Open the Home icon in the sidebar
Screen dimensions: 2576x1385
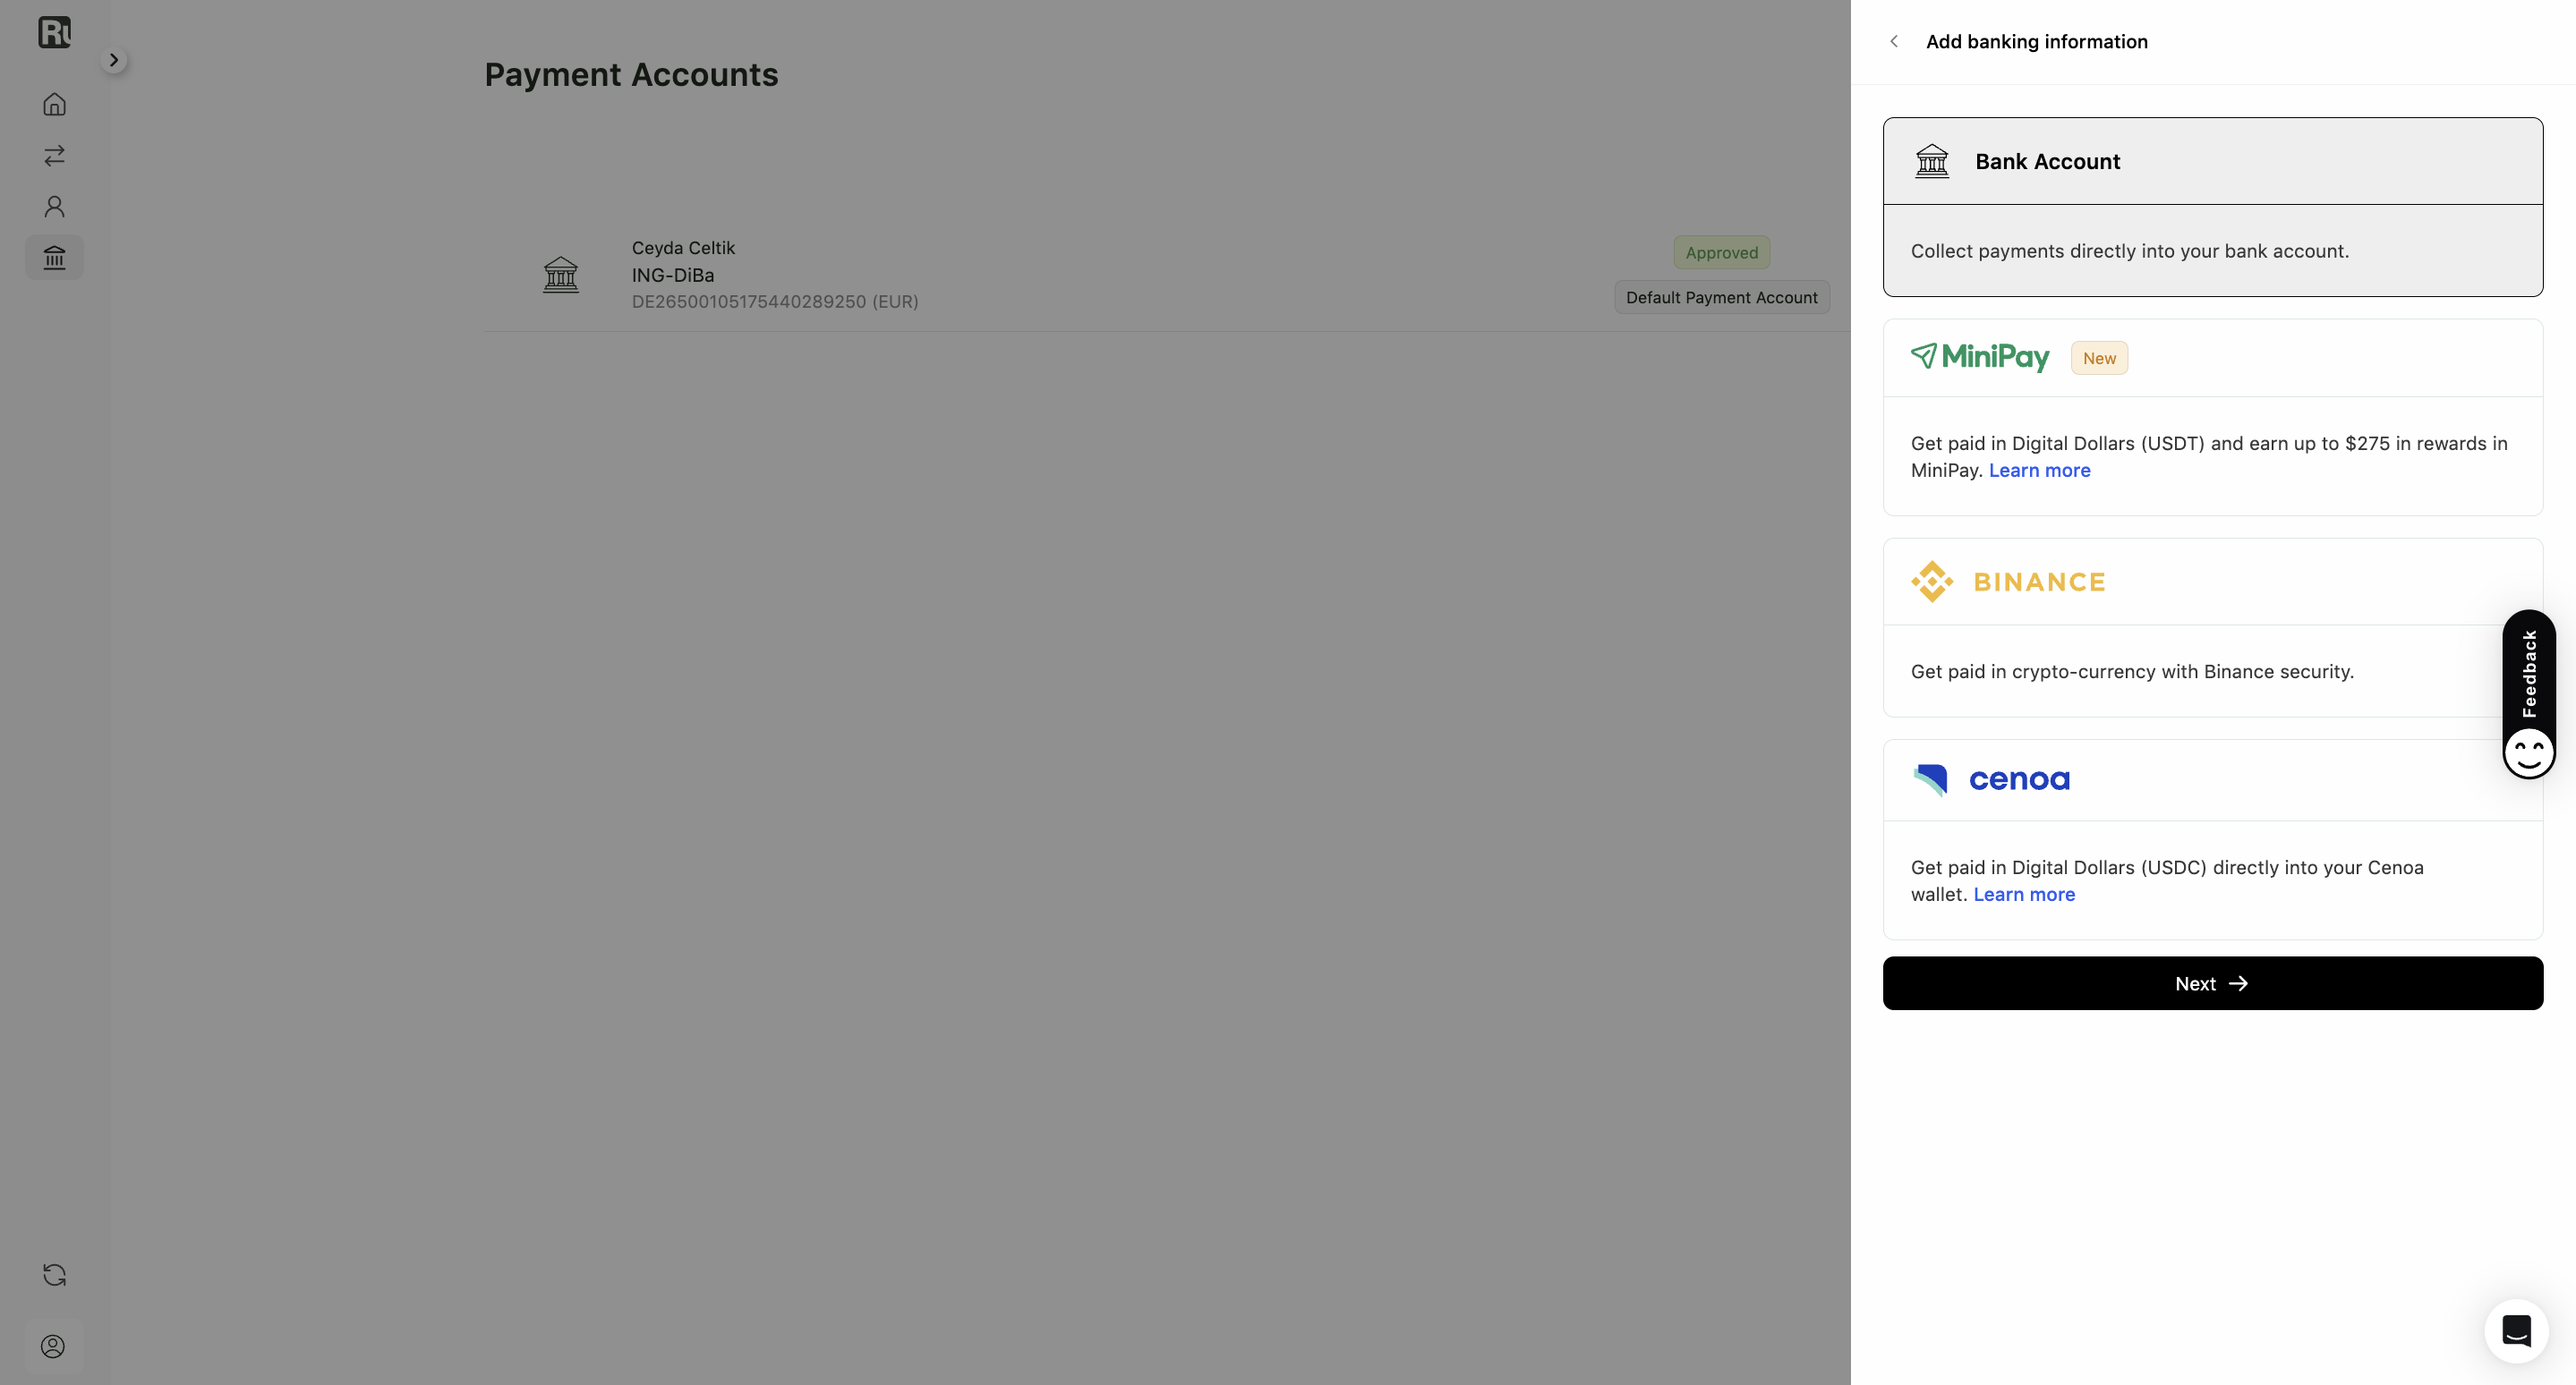(x=54, y=104)
